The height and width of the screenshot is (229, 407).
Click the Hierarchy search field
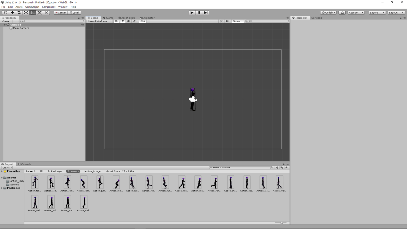click(x=51, y=21)
